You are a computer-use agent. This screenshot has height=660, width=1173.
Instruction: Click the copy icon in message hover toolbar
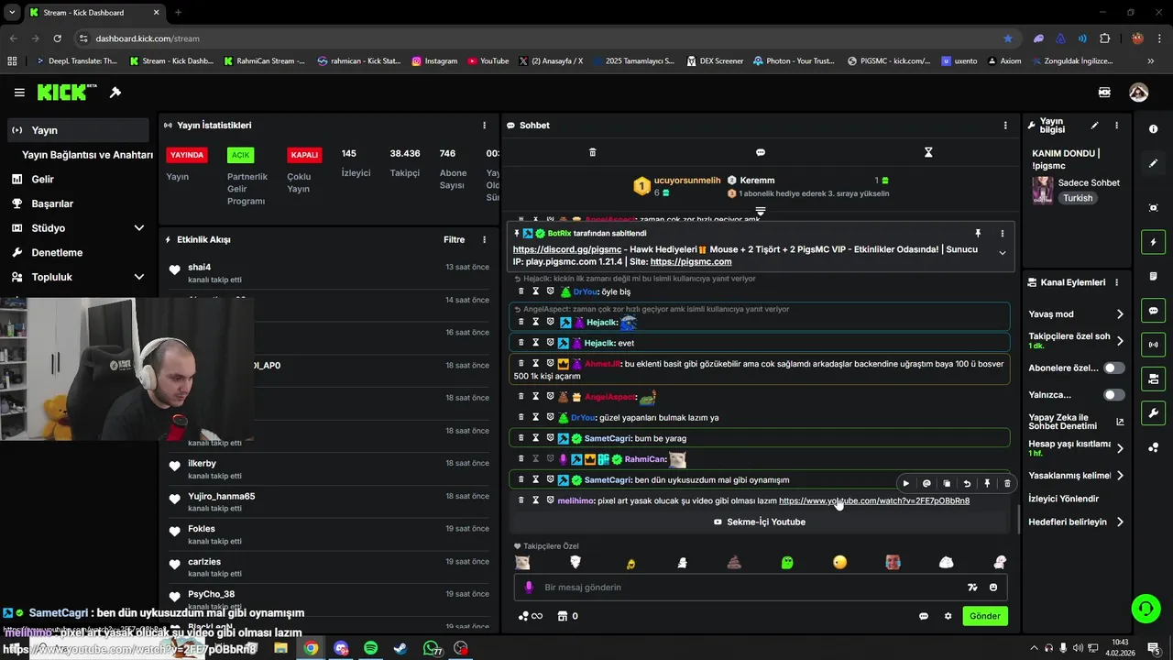947,483
